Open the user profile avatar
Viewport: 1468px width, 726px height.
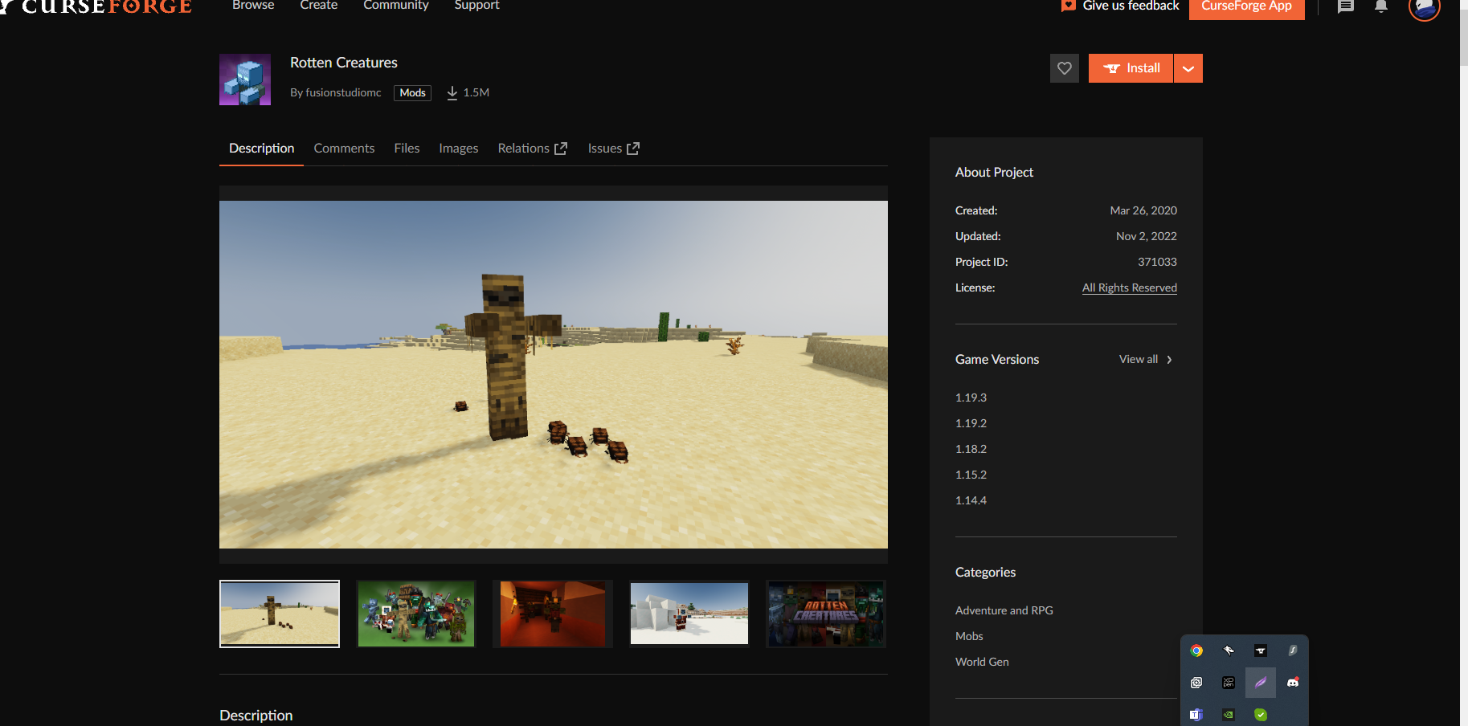coord(1425,8)
